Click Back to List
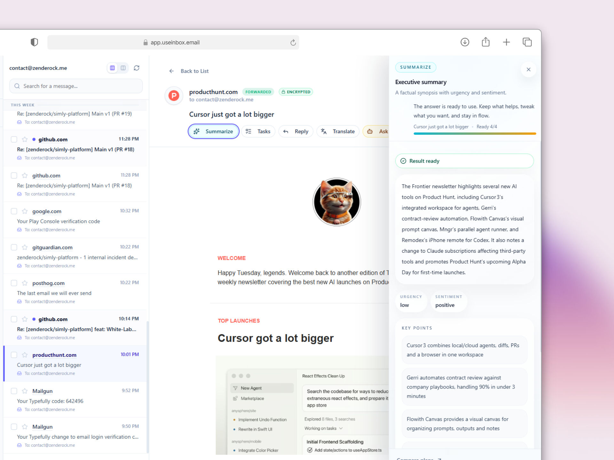614x460 pixels. tap(189, 71)
